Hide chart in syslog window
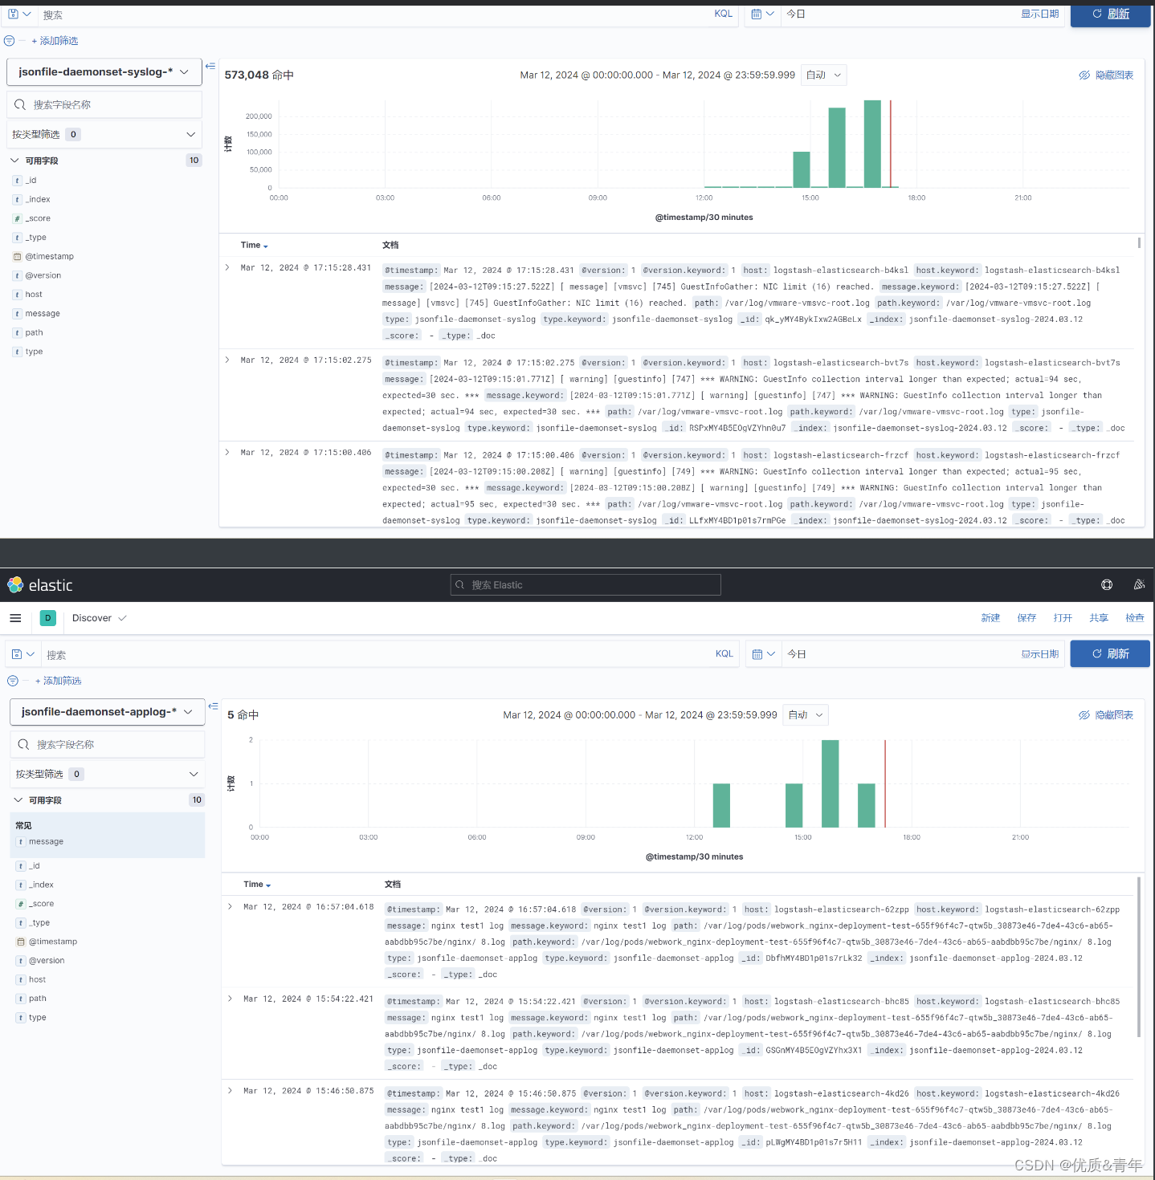The width and height of the screenshot is (1155, 1180). [1106, 75]
